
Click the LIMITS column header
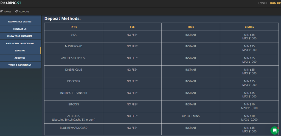click(249, 27)
